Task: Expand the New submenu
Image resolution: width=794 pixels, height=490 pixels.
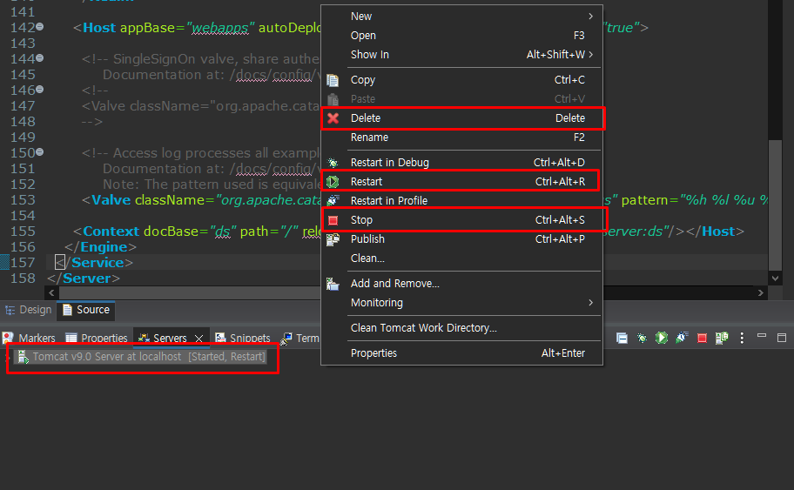Action: tap(461, 17)
